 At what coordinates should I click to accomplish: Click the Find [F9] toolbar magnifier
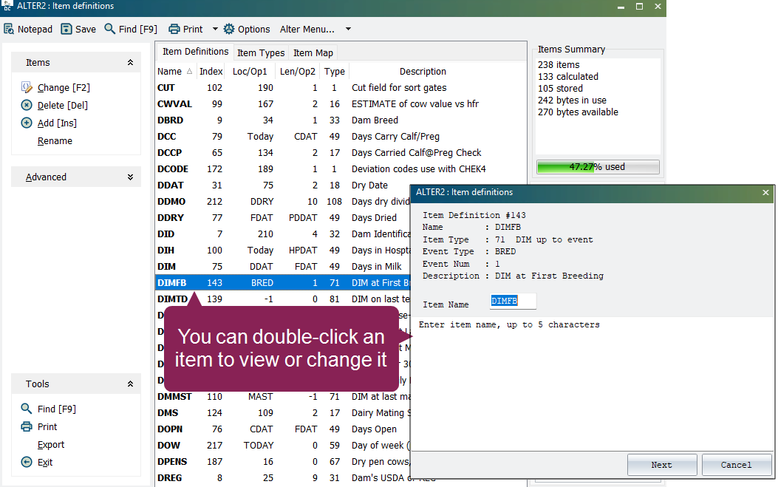pyautogui.click(x=110, y=29)
